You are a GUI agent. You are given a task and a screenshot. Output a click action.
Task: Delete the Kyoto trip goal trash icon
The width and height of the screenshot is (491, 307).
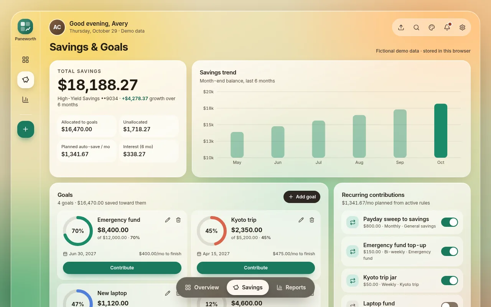[x=312, y=220]
